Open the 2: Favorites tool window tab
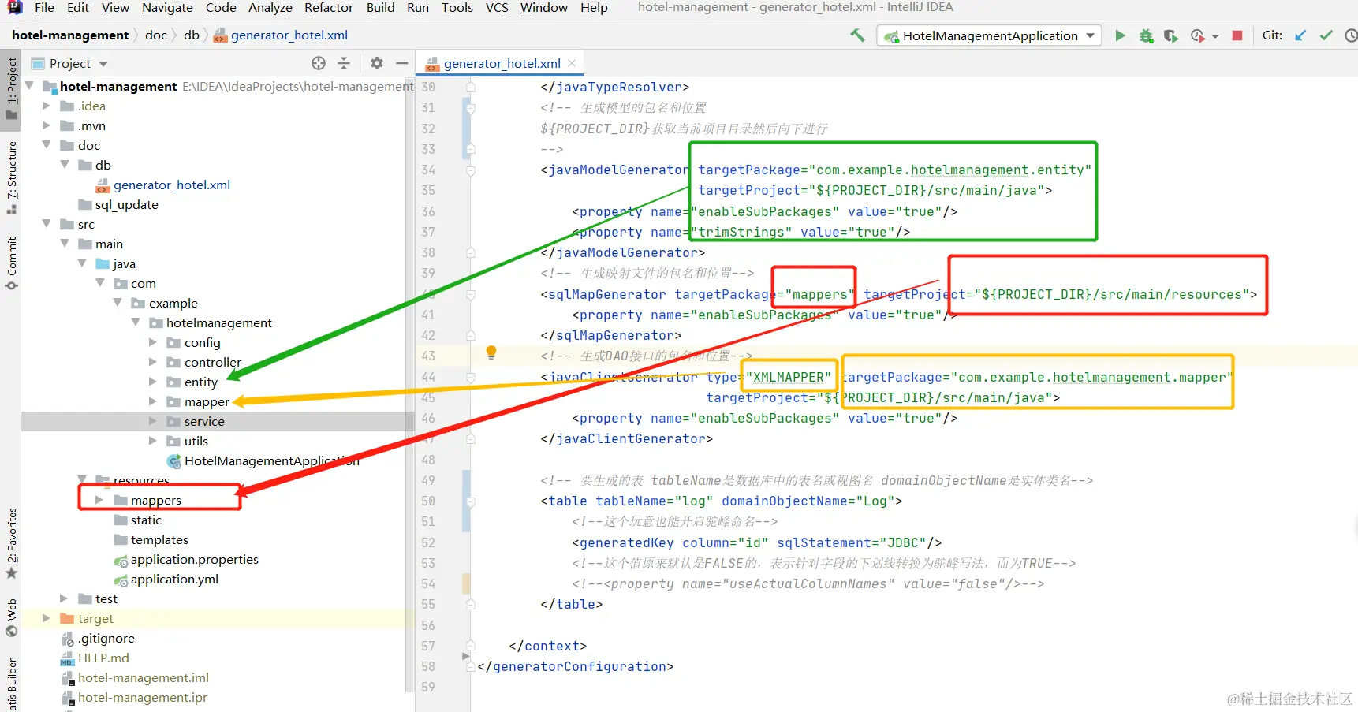The image size is (1358, 712). (x=11, y=543)
